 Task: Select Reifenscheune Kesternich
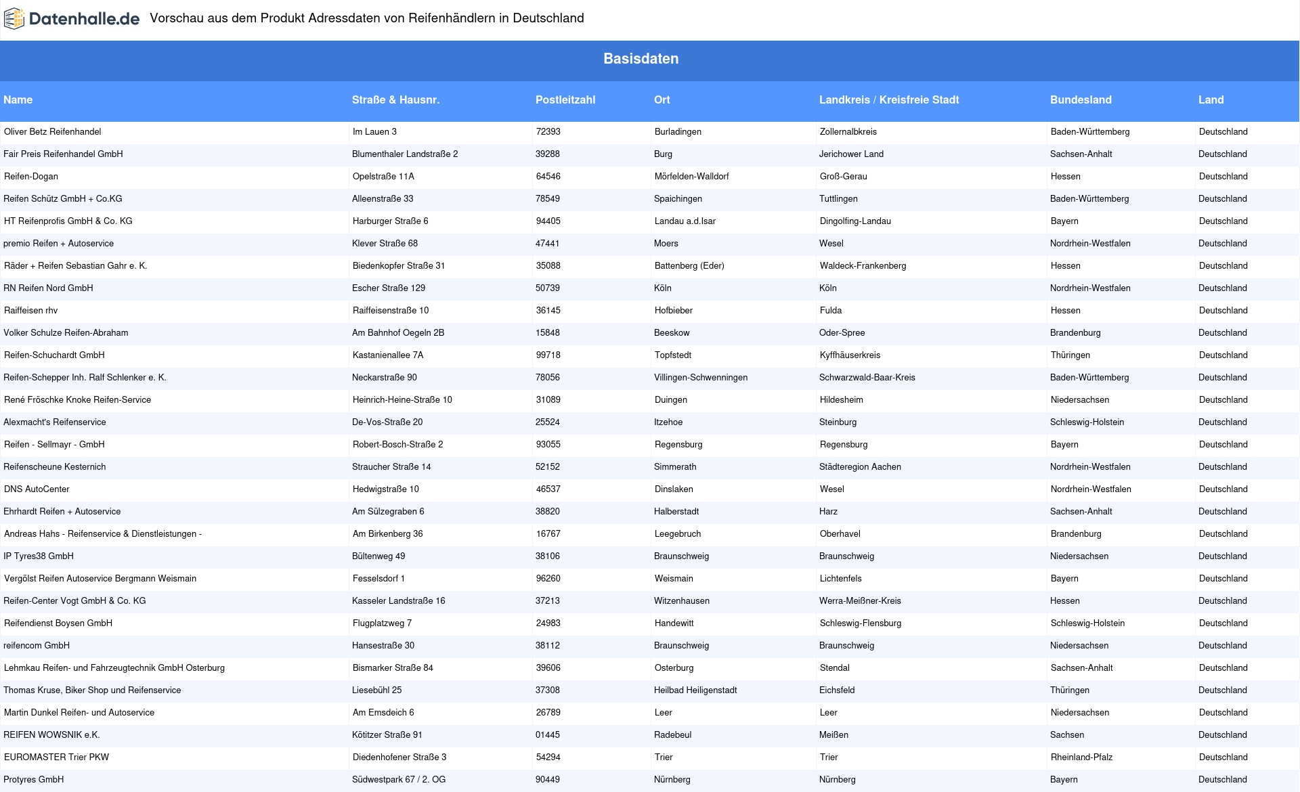[x=55, y=466]
